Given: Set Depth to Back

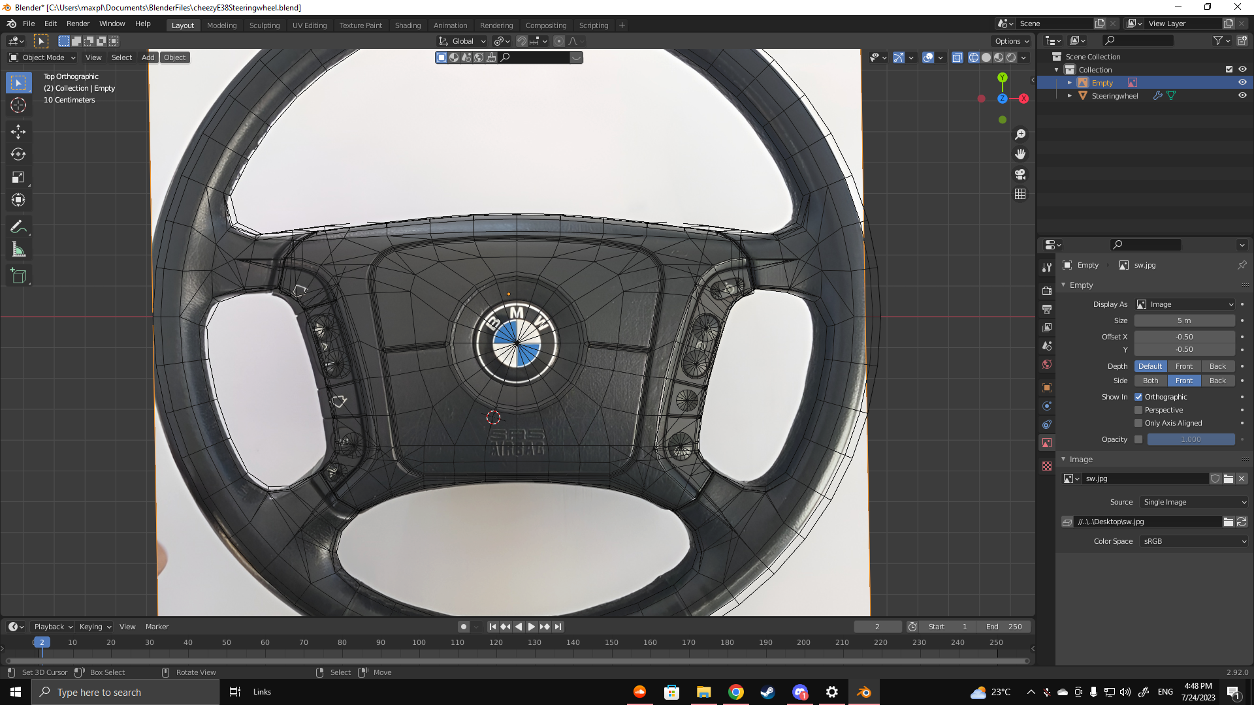Looking at the screenshot, I should click(x=1217, y=366).
